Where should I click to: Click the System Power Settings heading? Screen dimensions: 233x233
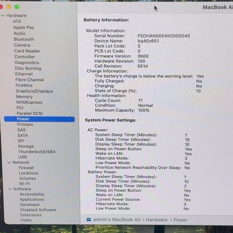[x=110, y=120]
